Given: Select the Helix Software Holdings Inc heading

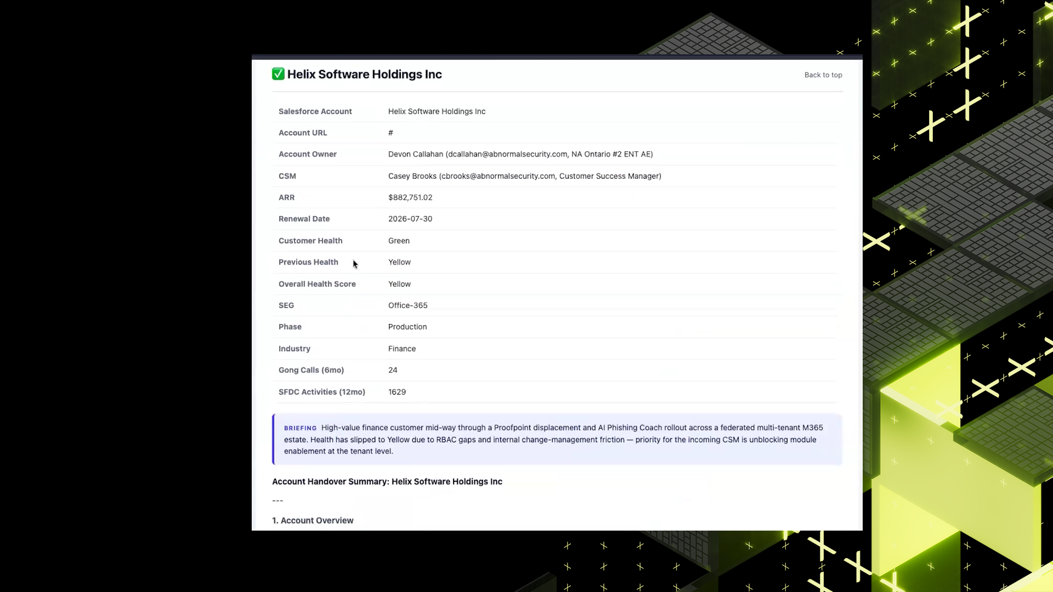Looking at the screenshot, I should tap(364, 74).
